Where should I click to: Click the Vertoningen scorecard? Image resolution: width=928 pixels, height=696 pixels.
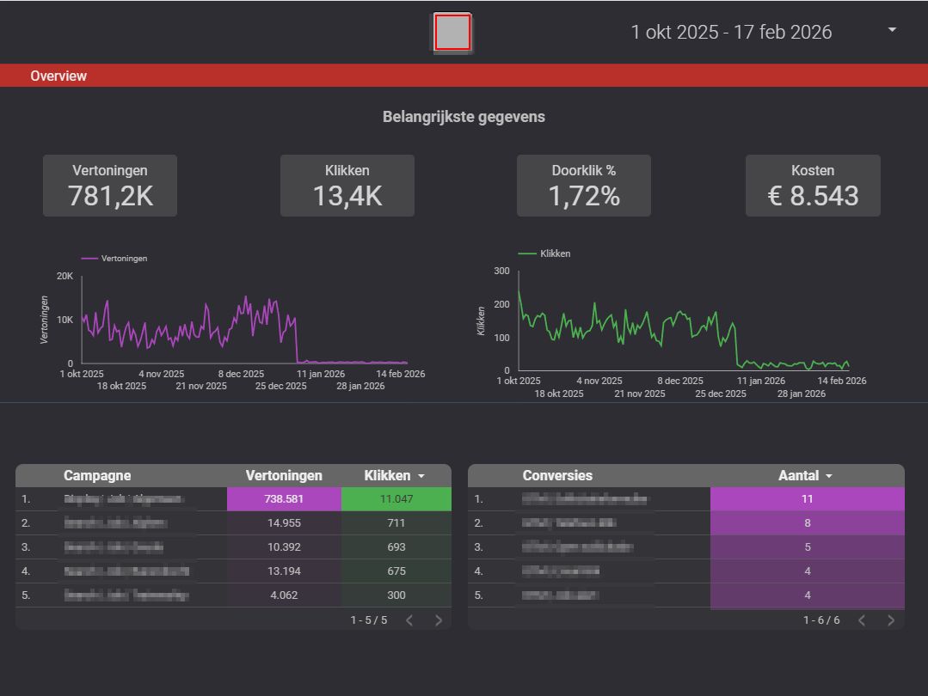point(110,186)
